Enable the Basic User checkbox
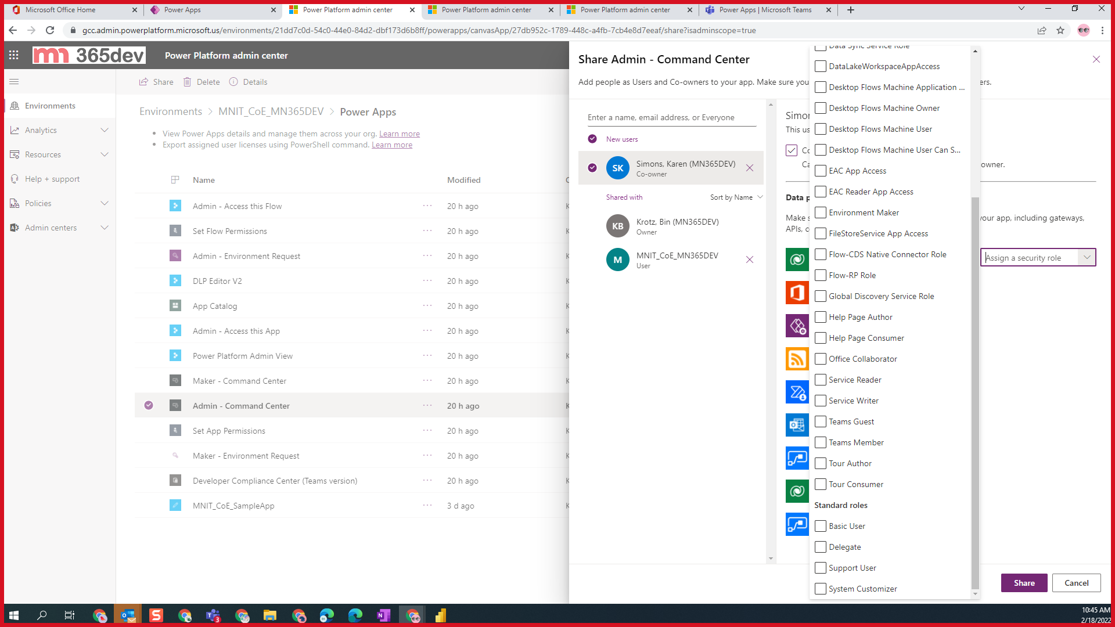The image size is (1115, 627). coord(821,526)
